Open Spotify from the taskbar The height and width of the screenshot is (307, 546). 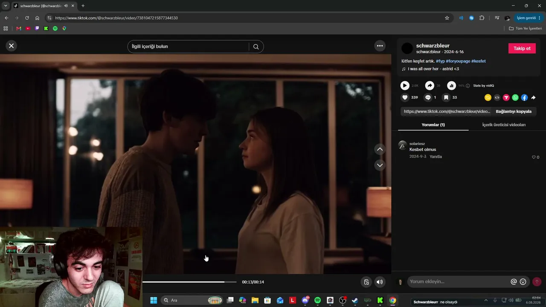[317, 300]
